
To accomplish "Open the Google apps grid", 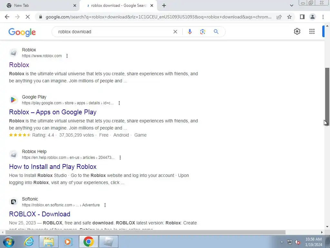I will (312, 31).
